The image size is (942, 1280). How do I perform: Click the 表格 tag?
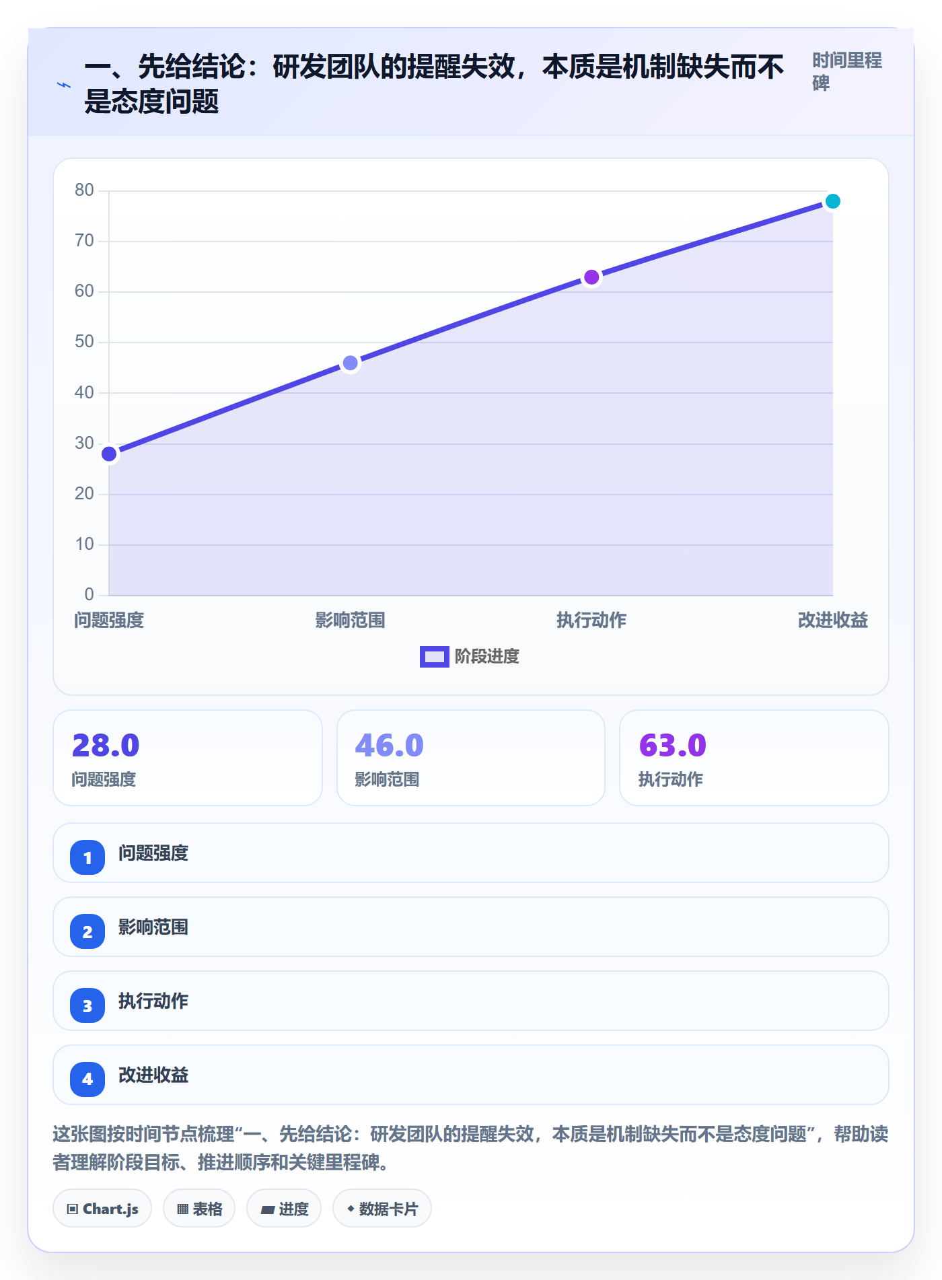click(x=199, y=1209)
